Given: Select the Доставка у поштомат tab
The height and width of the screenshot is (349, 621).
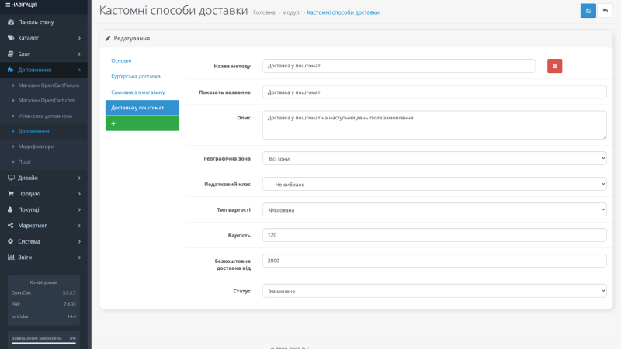Looking at the screenshot, I should tap(142, 108).
